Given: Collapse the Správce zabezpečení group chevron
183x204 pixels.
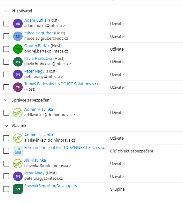Looking at the screenshot, I should 6,100.
